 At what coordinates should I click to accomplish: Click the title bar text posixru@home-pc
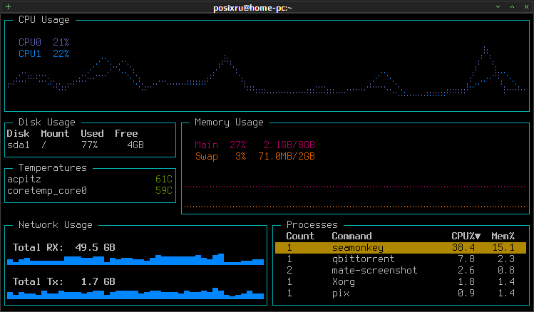[252, 8]
